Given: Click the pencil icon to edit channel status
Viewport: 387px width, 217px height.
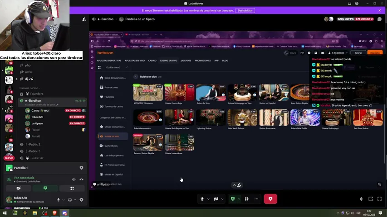Looking at the screenshot, I should tap(58, 105).
